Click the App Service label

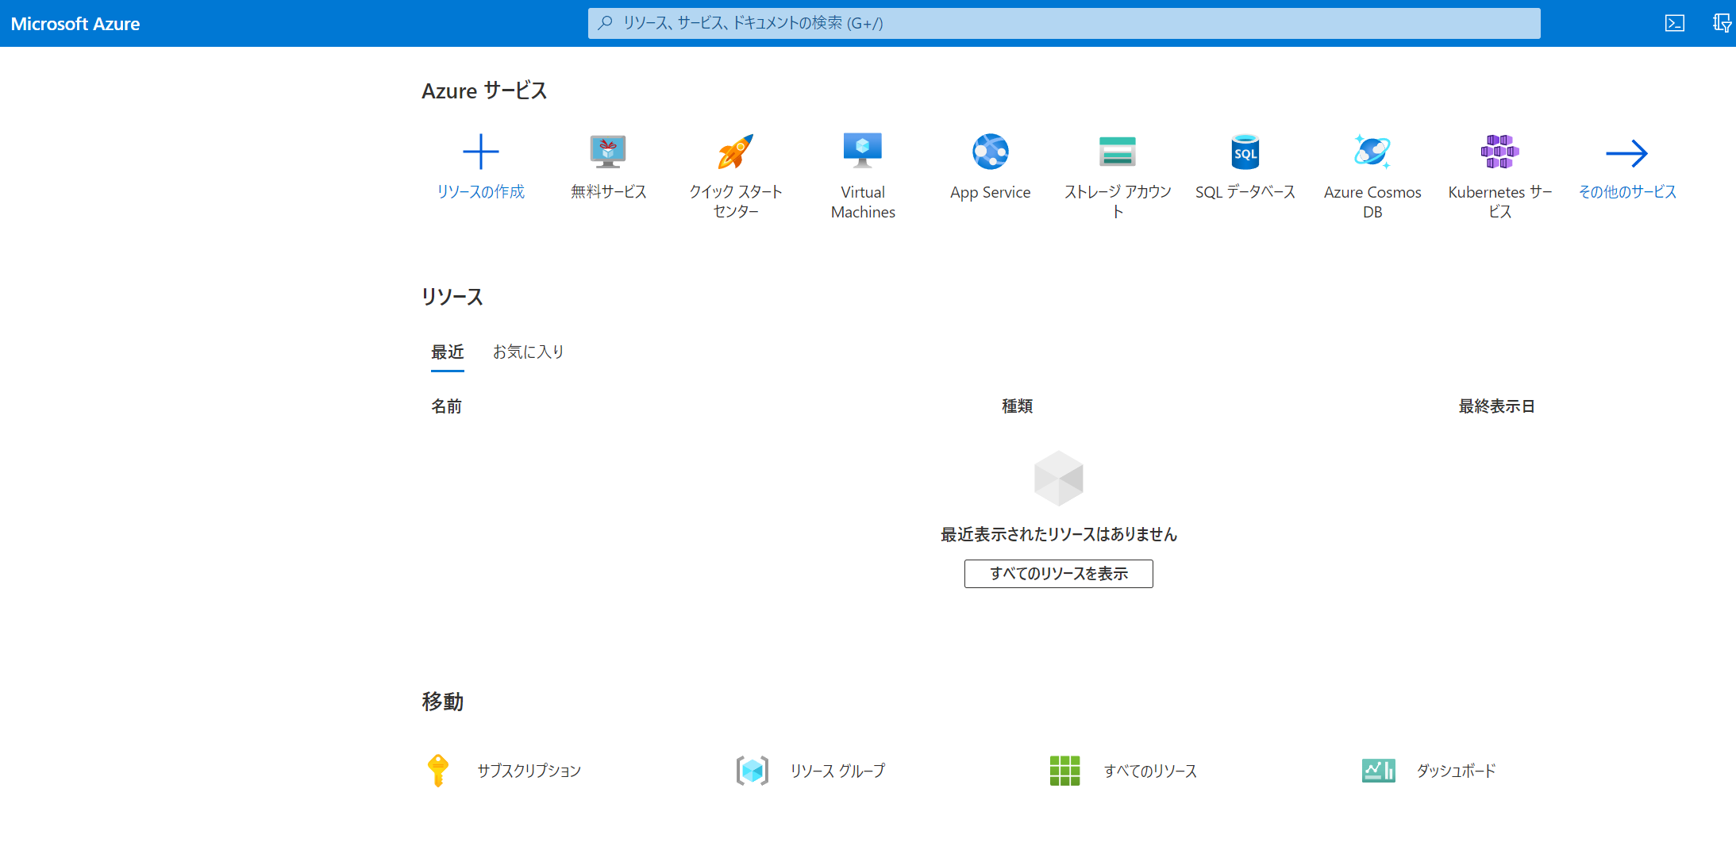[991, 193]
